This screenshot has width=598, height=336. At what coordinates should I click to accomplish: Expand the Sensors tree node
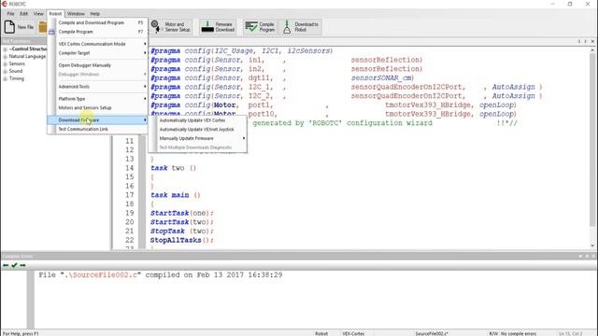click(x=5, y=64)
